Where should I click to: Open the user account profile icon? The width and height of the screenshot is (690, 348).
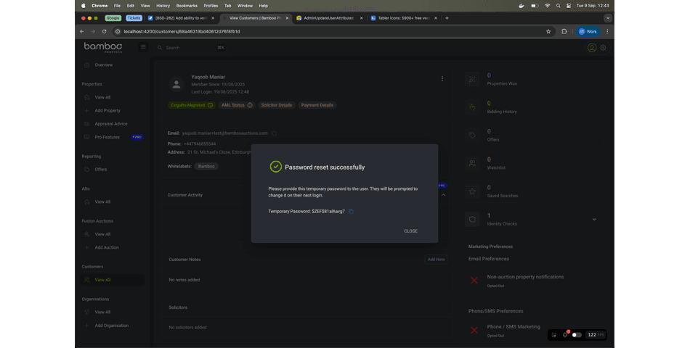tap(591, 48)
